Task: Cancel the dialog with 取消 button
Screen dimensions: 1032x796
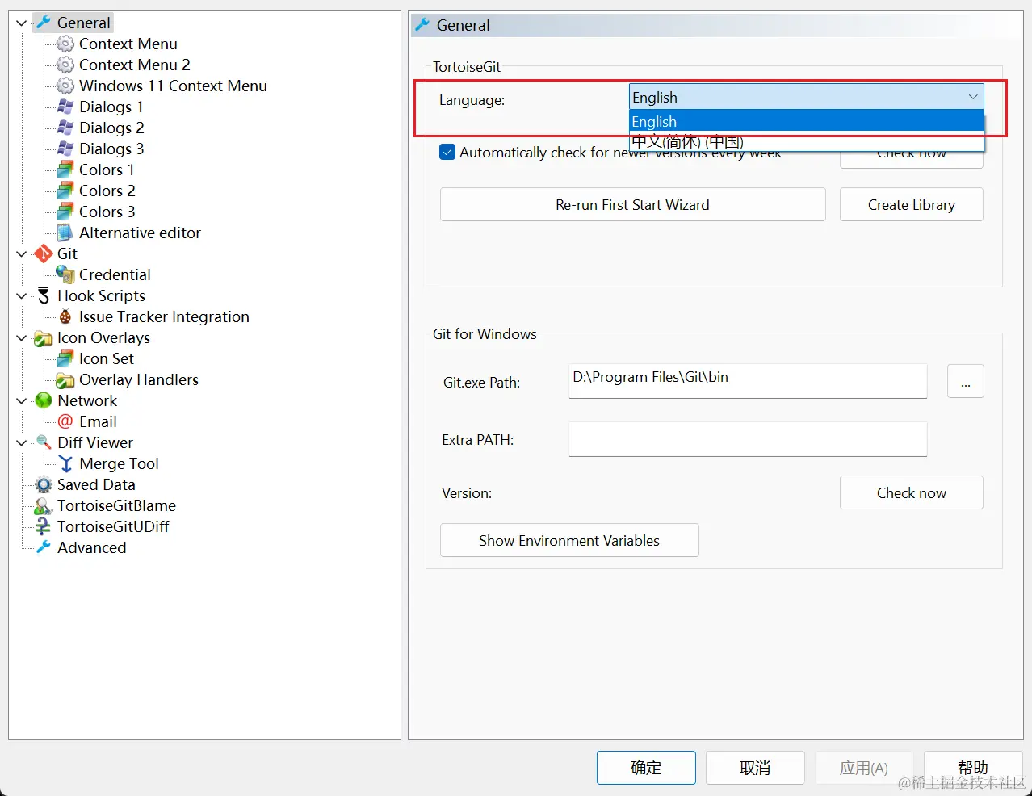Action: 755,768
